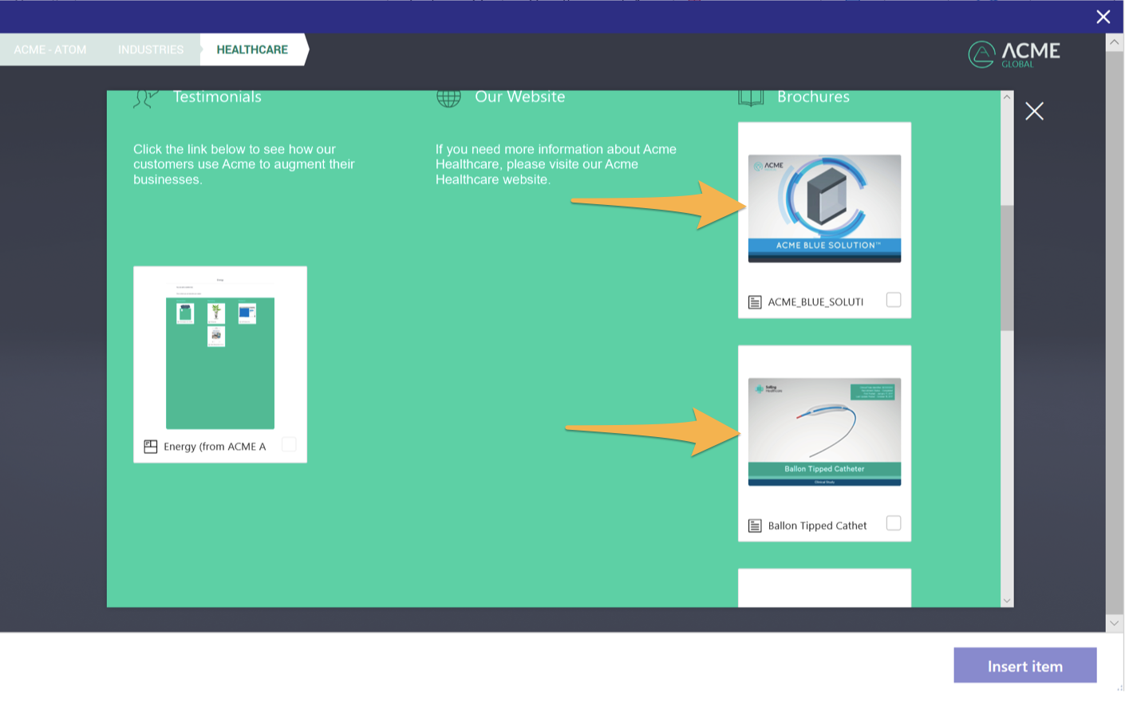Viewport: 1125px width, 713px height.
Task: Click the 'If you need more information' paragraph
Action: (x=556, y=164)
